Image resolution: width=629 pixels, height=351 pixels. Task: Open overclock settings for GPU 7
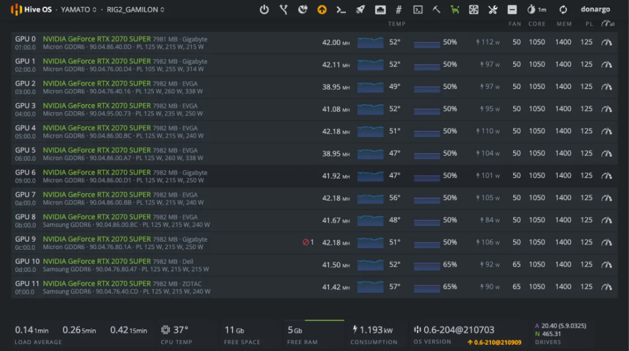(x=606, y=198)
